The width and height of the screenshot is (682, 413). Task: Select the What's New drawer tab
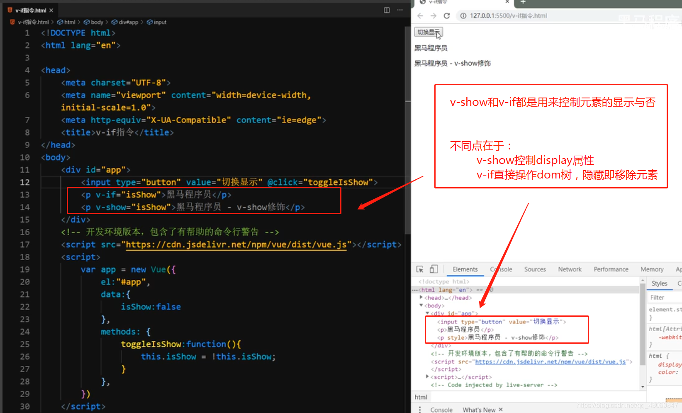(479, 410)
